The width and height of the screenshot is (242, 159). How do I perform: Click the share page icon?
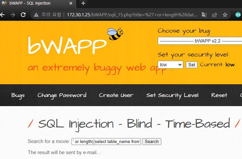pos(215,15)
